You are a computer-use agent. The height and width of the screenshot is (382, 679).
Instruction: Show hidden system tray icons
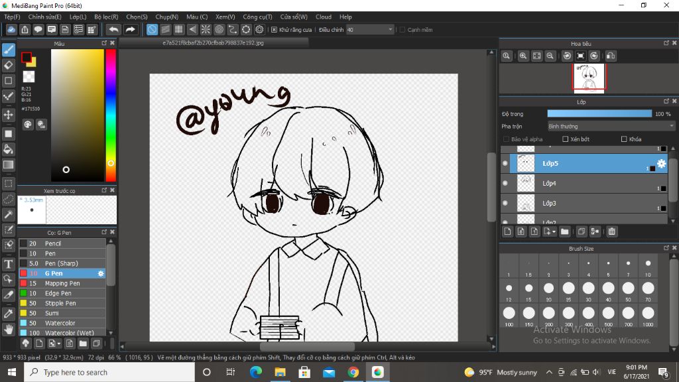[x=549, y=372]
